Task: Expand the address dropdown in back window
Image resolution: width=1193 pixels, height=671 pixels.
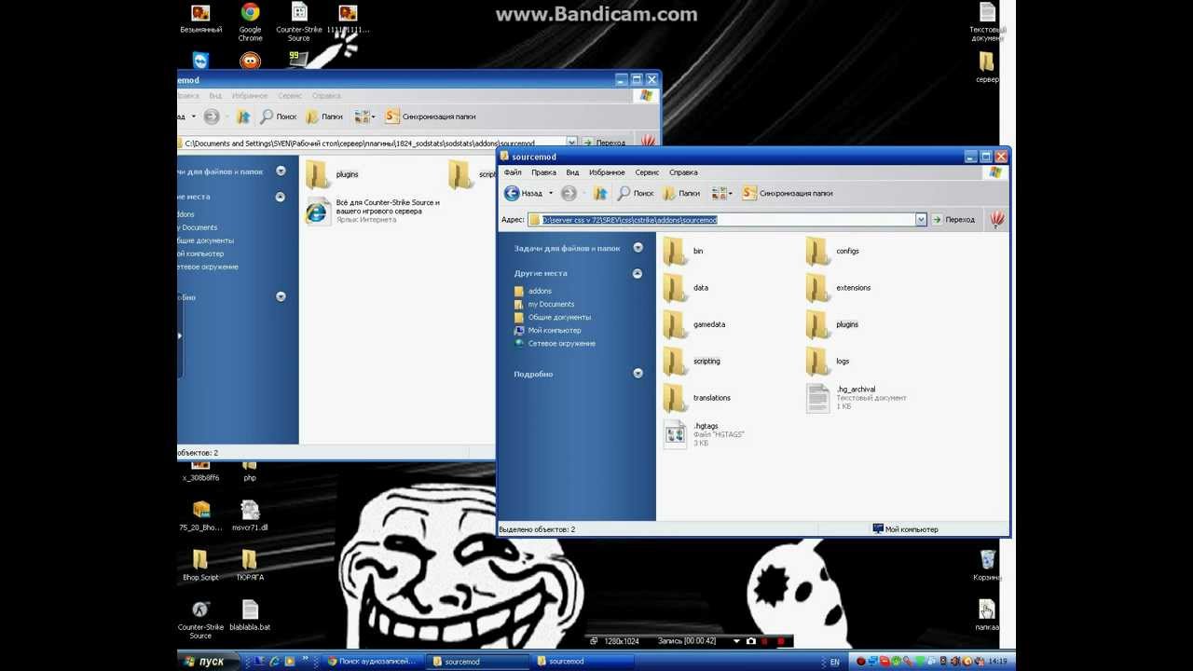Action: click(x=572, y=143)
